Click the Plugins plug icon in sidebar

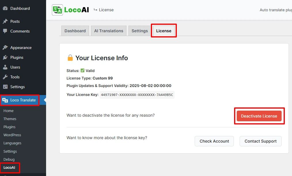coord(5,57)
